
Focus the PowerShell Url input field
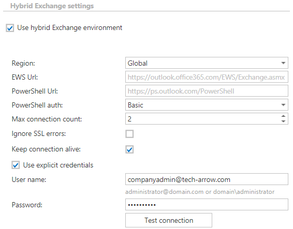coord(207,91)
